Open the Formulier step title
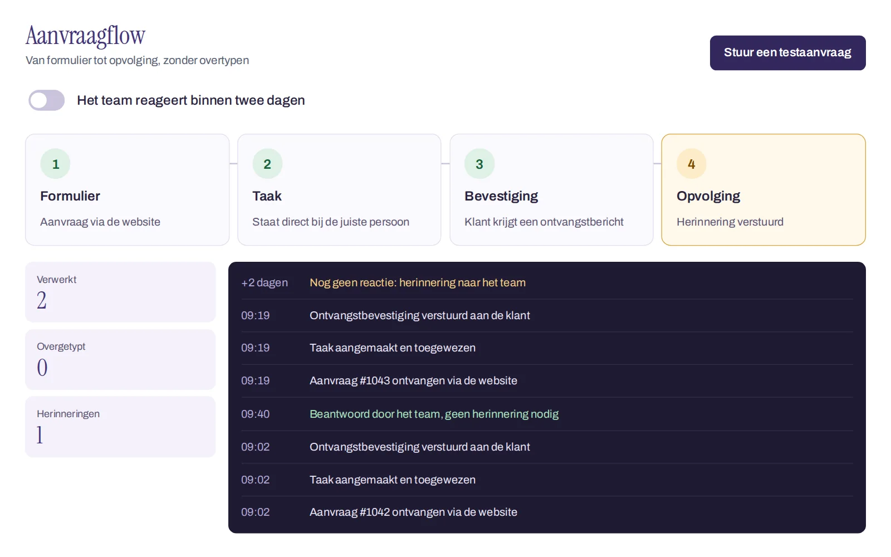 70,196
